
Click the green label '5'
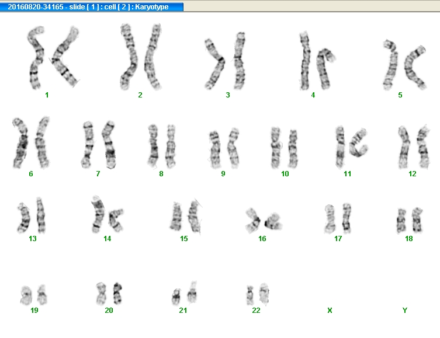tap(400, 95)
